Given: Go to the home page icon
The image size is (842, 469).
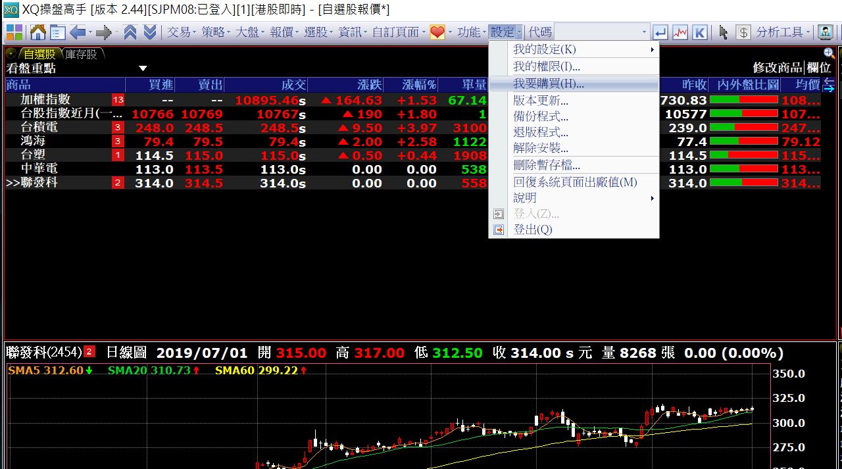Looking at the screenshot, I should click(37, 32).
